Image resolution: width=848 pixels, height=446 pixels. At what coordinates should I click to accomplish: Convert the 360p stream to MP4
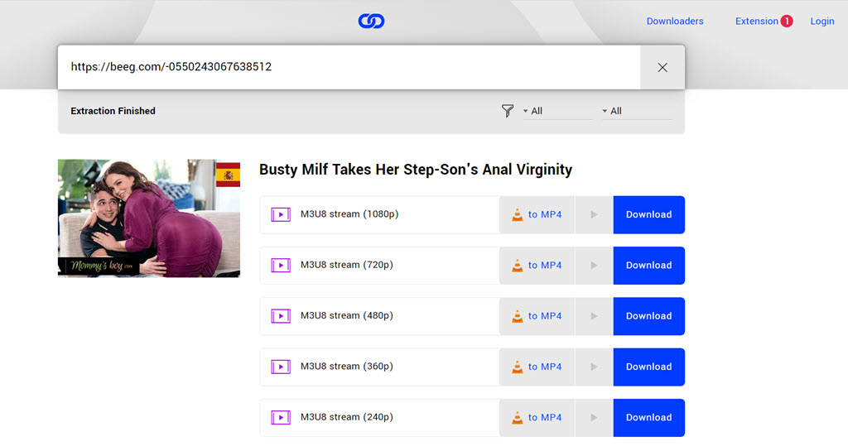[537, 367]
